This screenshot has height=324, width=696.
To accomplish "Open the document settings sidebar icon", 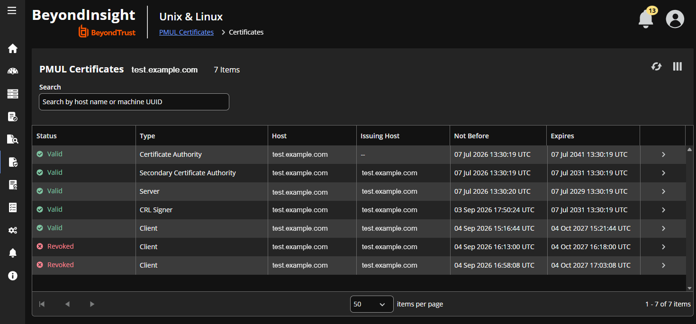I will pyautogui.click(x=13, y=185).
